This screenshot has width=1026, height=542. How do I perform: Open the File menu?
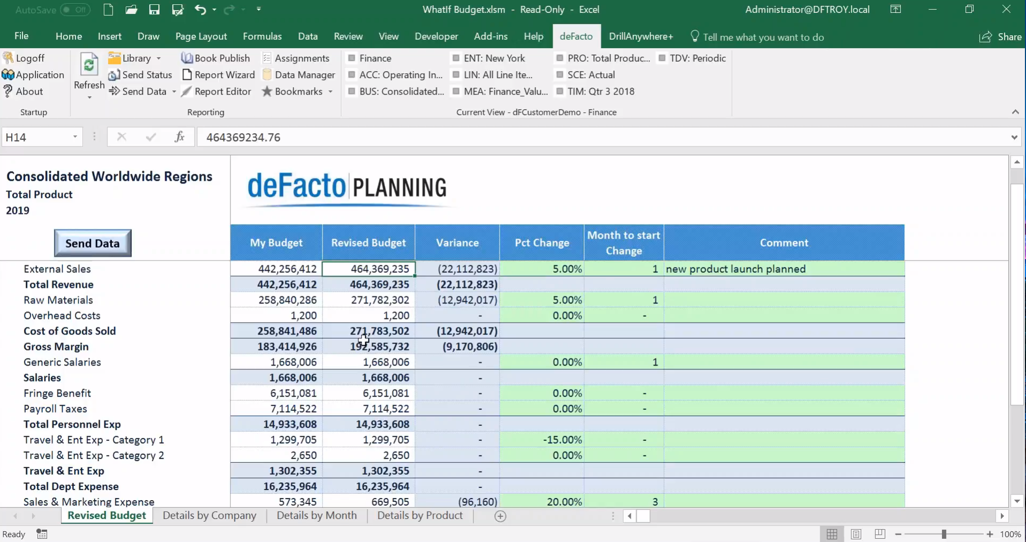click(21, 36)
